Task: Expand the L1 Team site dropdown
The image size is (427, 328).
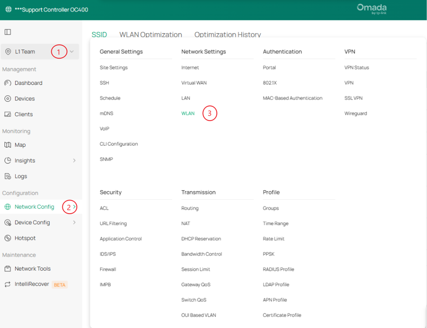Action: 71,51
